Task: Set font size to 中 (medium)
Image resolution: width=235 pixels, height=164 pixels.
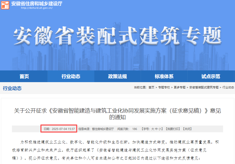Action: 156,129
